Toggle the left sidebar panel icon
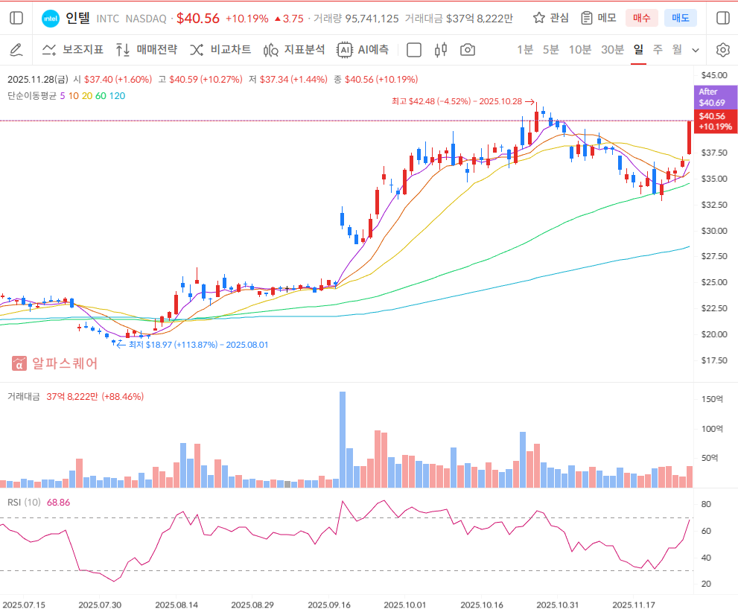This screenshot has height=615, width=738. click(16, 18)
